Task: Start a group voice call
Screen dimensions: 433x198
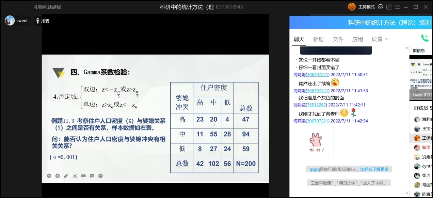Action: [424, 38]
